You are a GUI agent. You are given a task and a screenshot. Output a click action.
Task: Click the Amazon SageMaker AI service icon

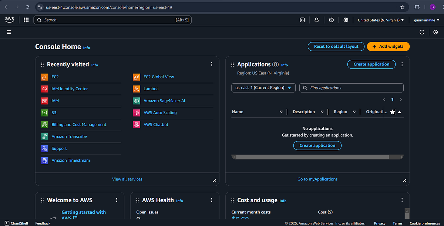[x=136, y=100]
